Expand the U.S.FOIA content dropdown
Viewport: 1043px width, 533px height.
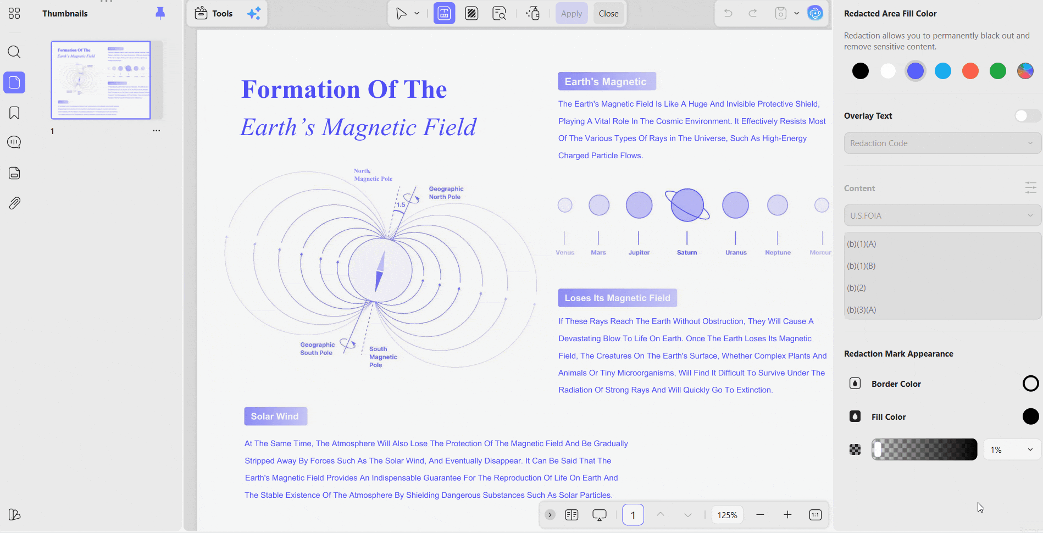[942, 215]
